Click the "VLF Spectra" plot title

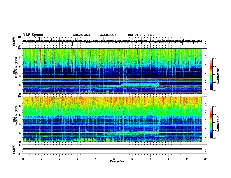(x=33, y=35)
